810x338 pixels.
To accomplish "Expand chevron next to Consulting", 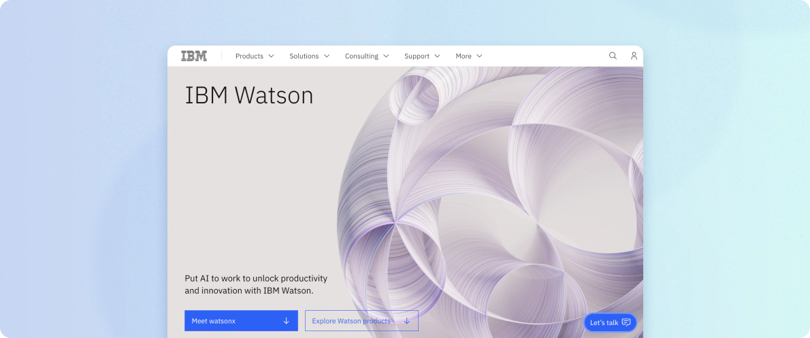I will click(386, 56).
